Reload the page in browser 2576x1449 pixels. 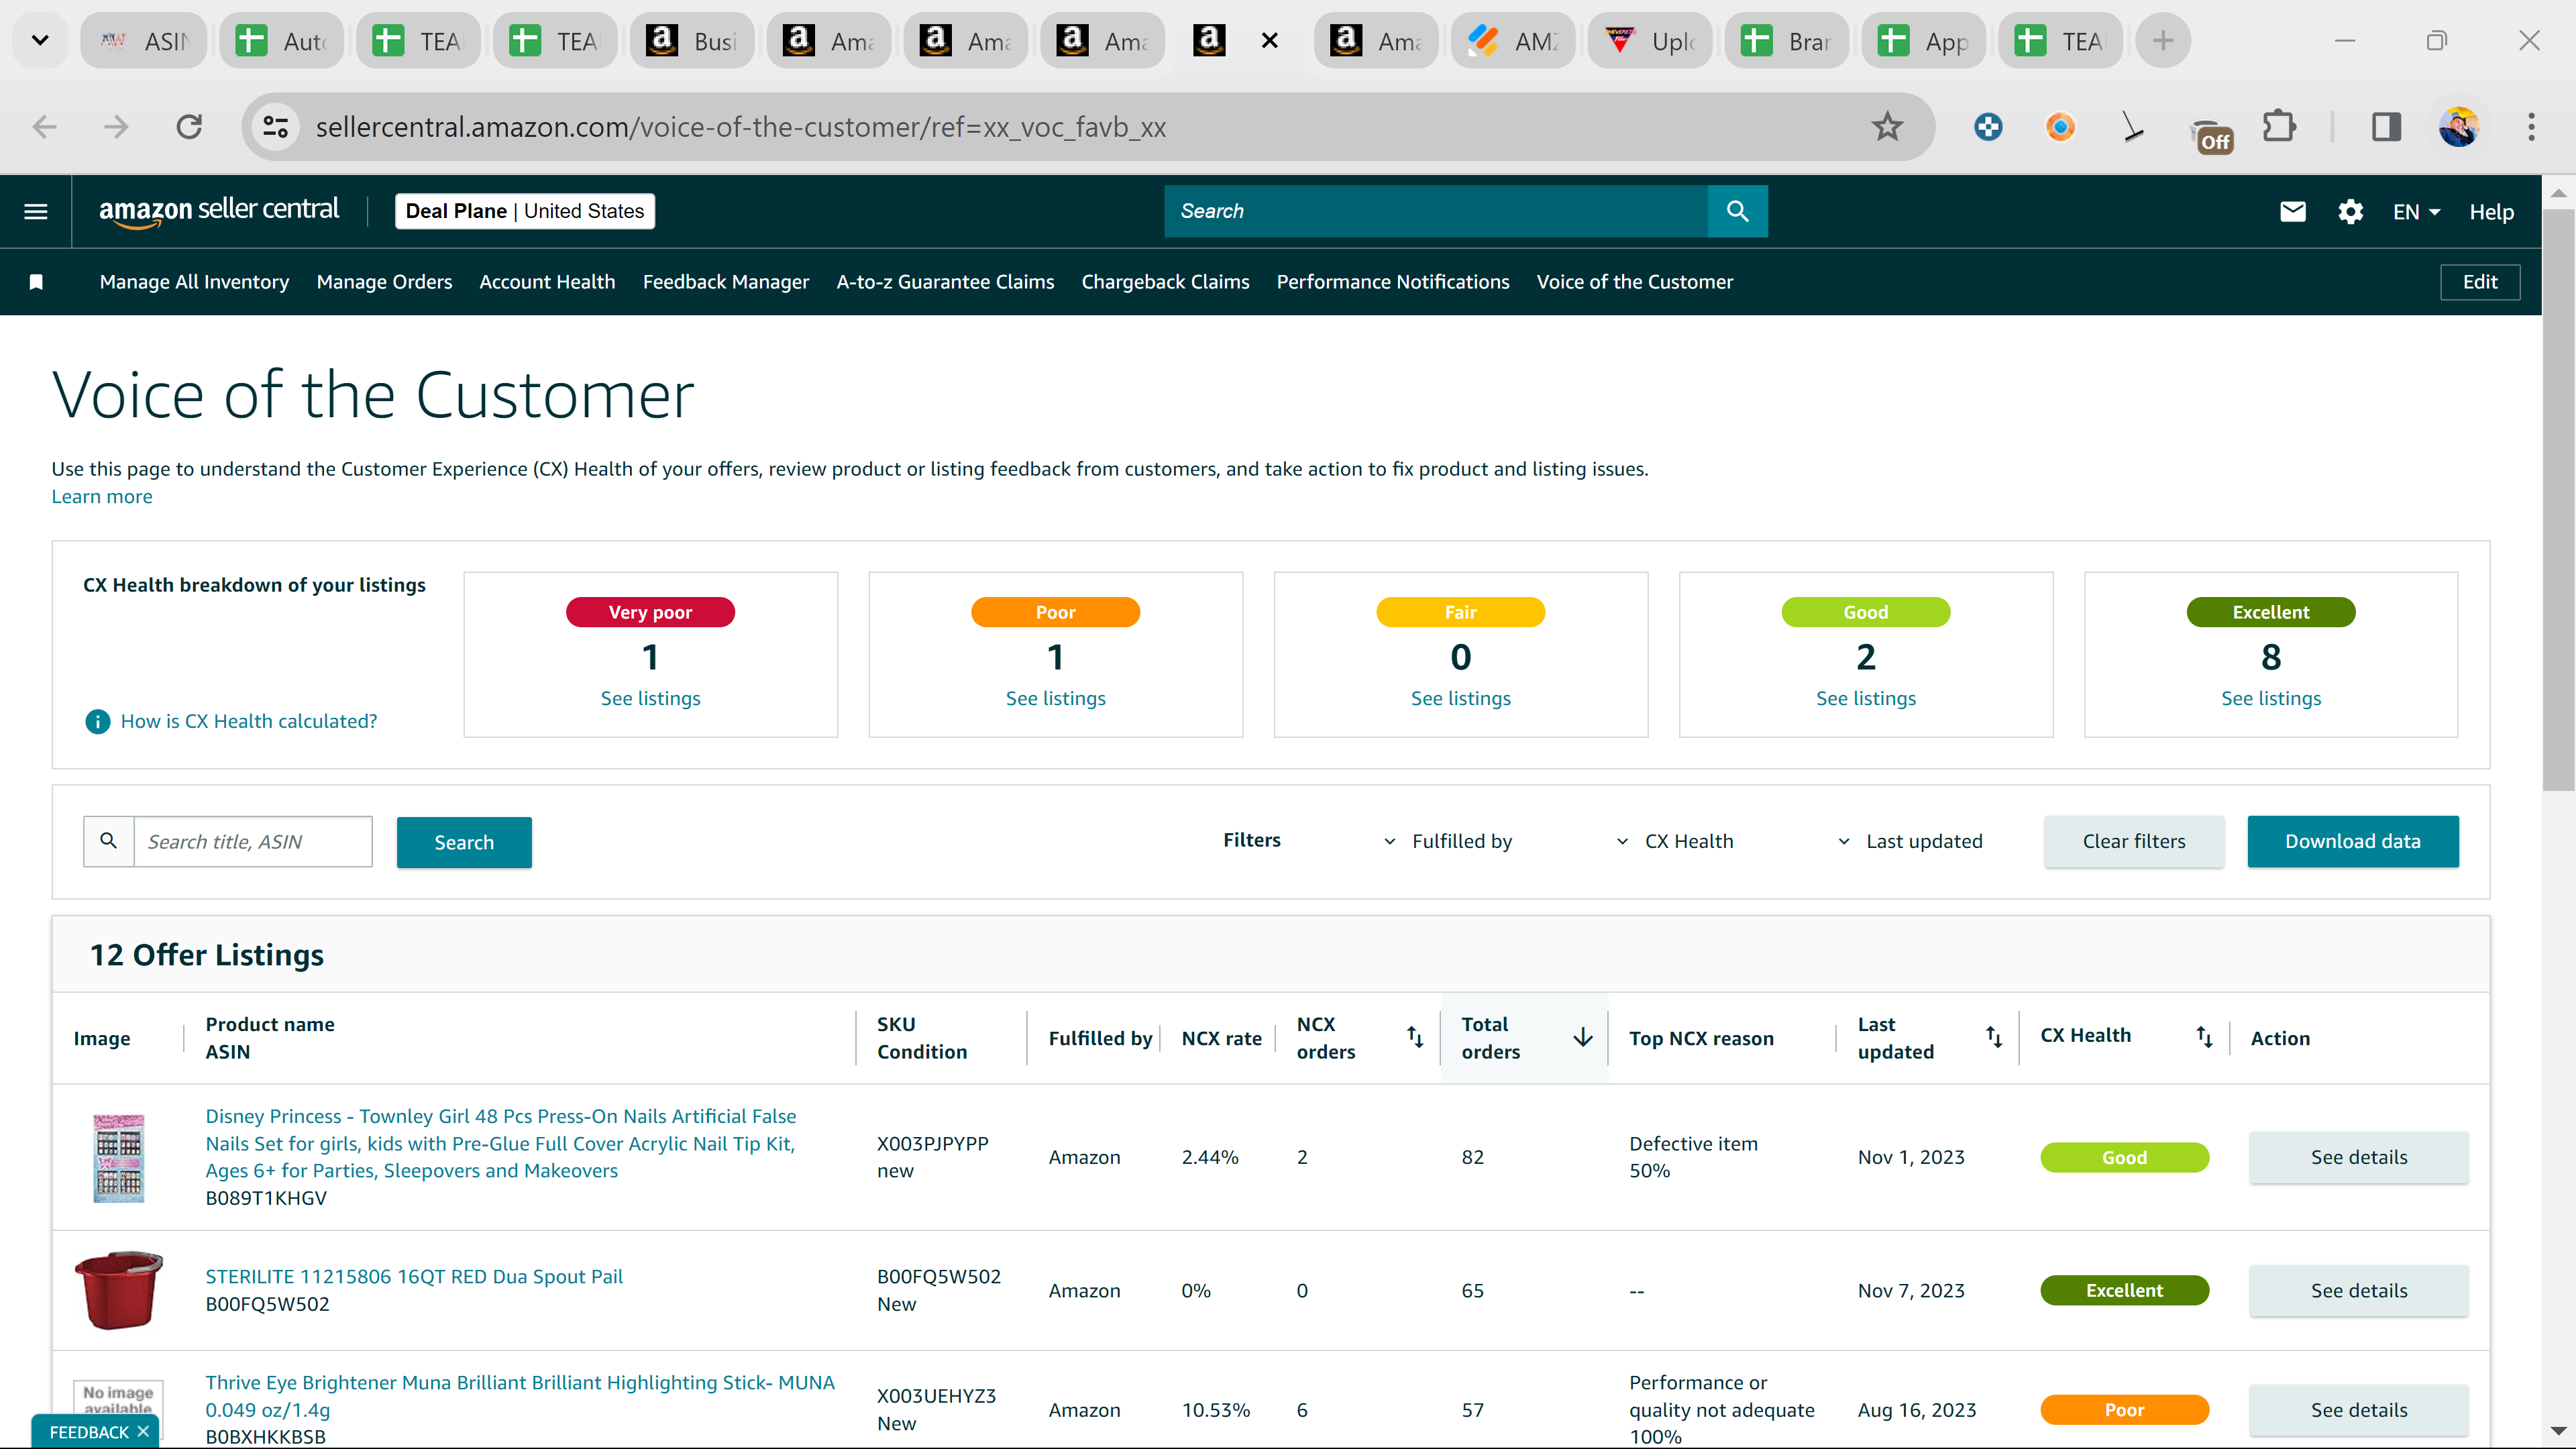[x=189, y=127]
